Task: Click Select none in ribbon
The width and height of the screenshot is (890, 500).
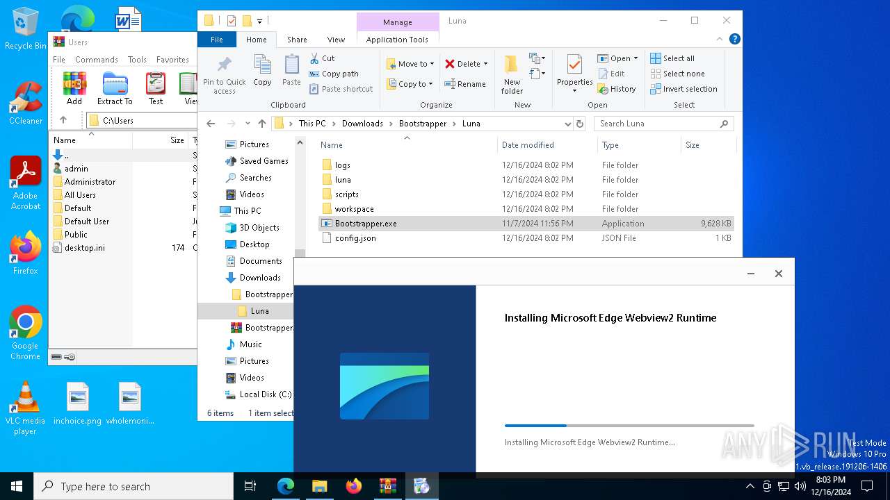Action: pos(677,74)
